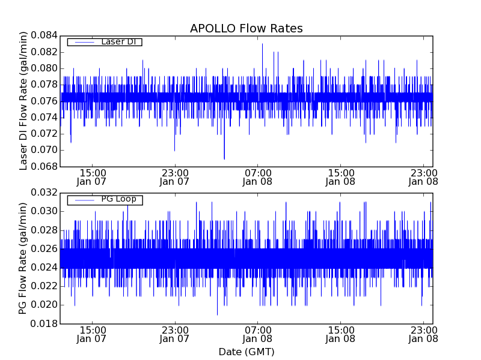Click the 0.028 tick label on lower plot
This screenshot has height=360, width=481.
pyautogui.click(x=44, y=230)
